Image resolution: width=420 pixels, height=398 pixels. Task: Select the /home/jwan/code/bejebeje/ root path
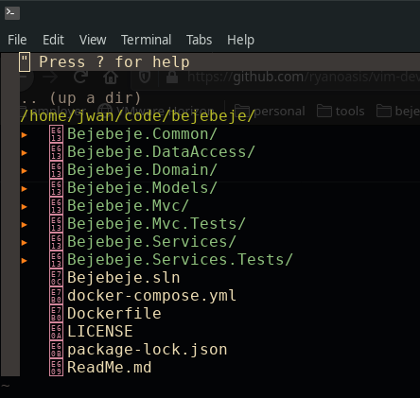click(x=137, y=116)
